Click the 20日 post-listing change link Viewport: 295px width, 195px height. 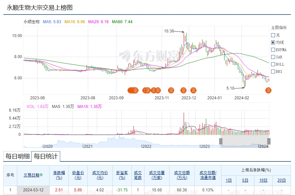click(x=281, y=180)
